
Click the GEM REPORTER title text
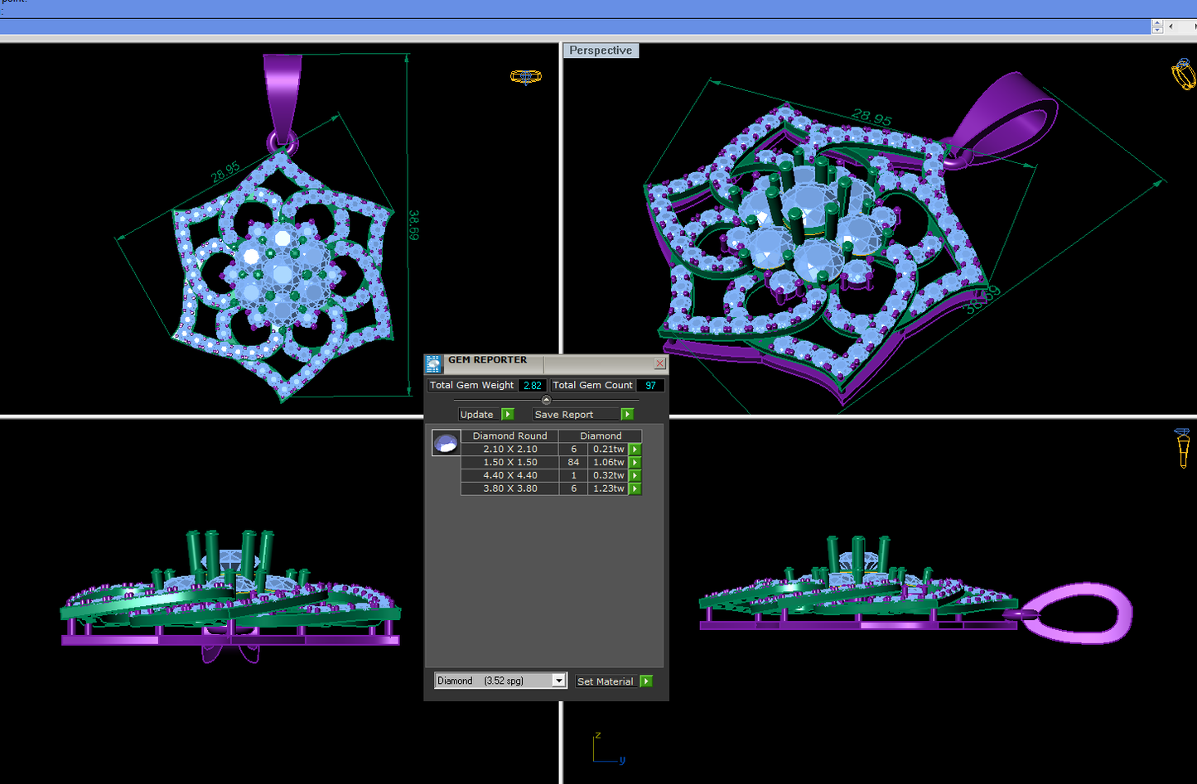pyautogui.click(x=488, y=360)
